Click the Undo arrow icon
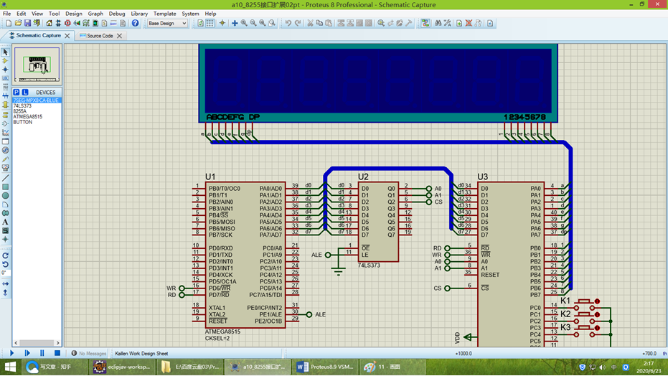The height and width of the screenshot is (376, 668). tap(288, 24)
